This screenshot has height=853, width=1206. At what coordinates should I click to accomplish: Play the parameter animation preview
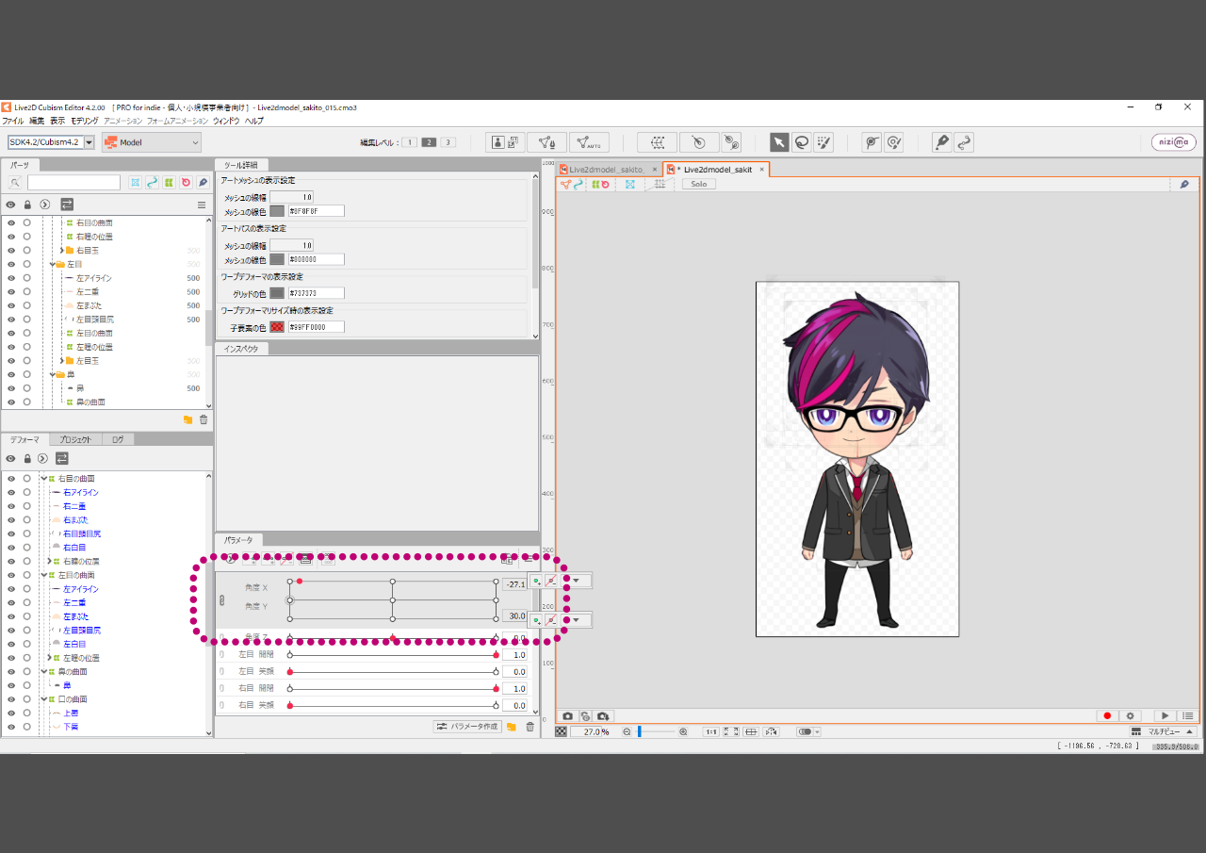pyautogui.click(x=1165, y=716)
